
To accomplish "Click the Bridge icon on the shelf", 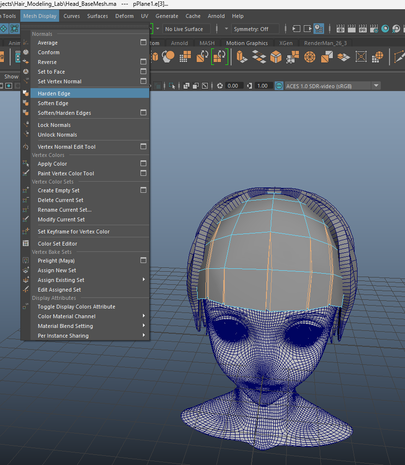I will (259, 56).
